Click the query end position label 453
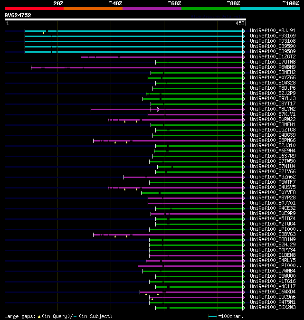 pyautogui.click(x=240, y=23)
